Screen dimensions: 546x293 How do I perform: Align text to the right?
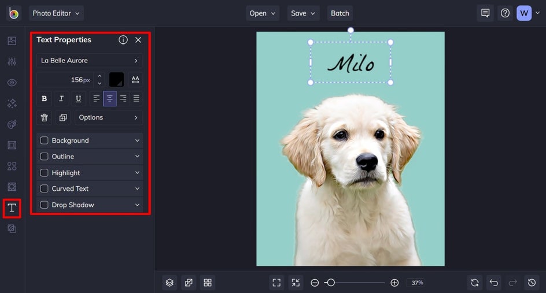click(123, 98)
